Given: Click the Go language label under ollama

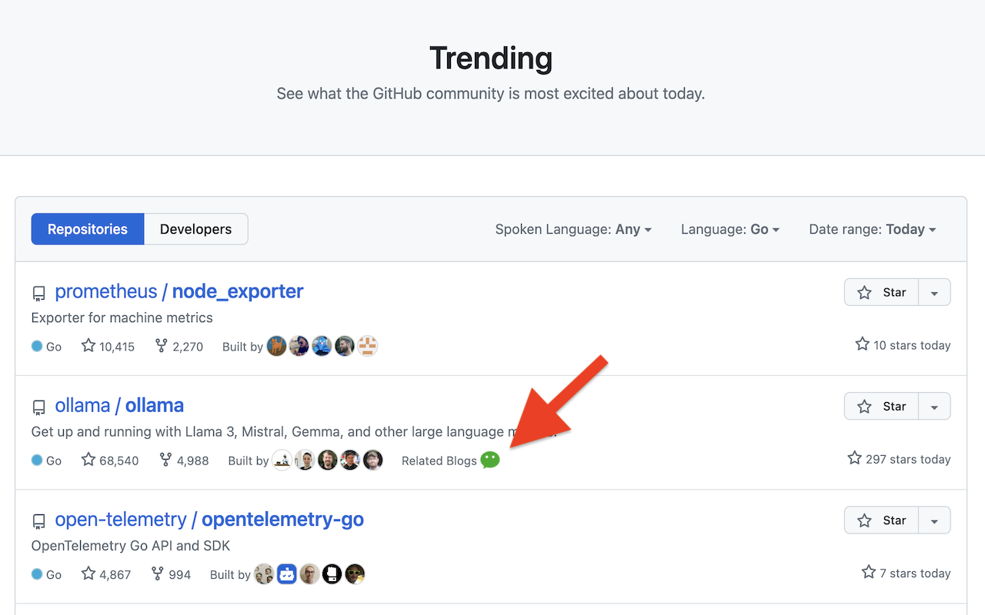Looking at the screenshot, I should [46, 460].
